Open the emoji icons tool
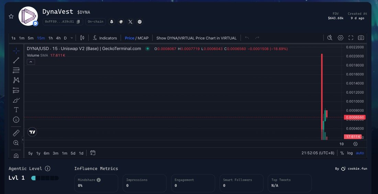Image resolution: width=378 pixels, height=194 pixels. tap(16, 120)
